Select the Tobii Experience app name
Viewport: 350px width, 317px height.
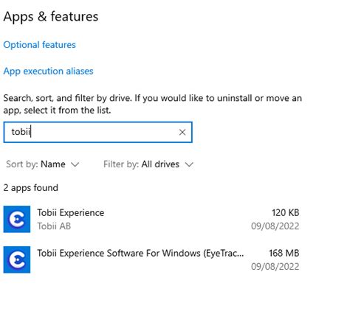point(71,212)
